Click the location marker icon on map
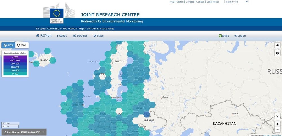This screenshot has height=136, width=282. click(277, 116)
